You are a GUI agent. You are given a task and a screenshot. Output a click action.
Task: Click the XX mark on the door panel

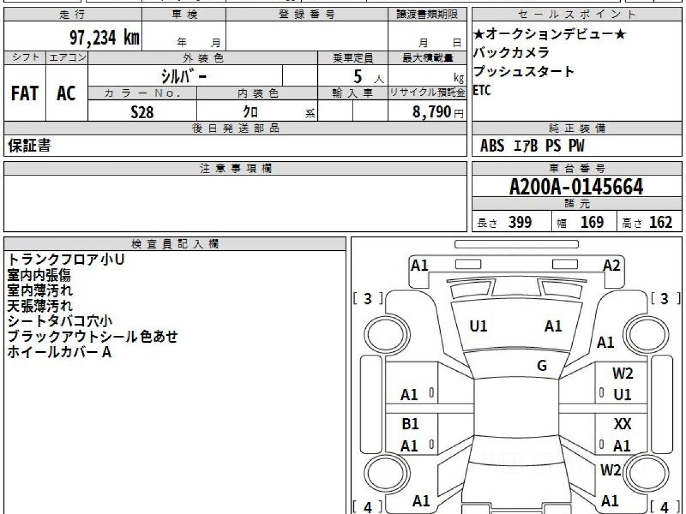click(x=623, y=424)
